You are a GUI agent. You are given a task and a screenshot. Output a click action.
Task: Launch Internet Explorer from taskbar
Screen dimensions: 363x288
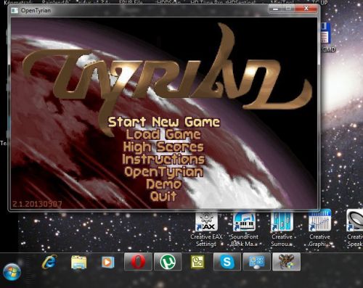pos(49,262)
